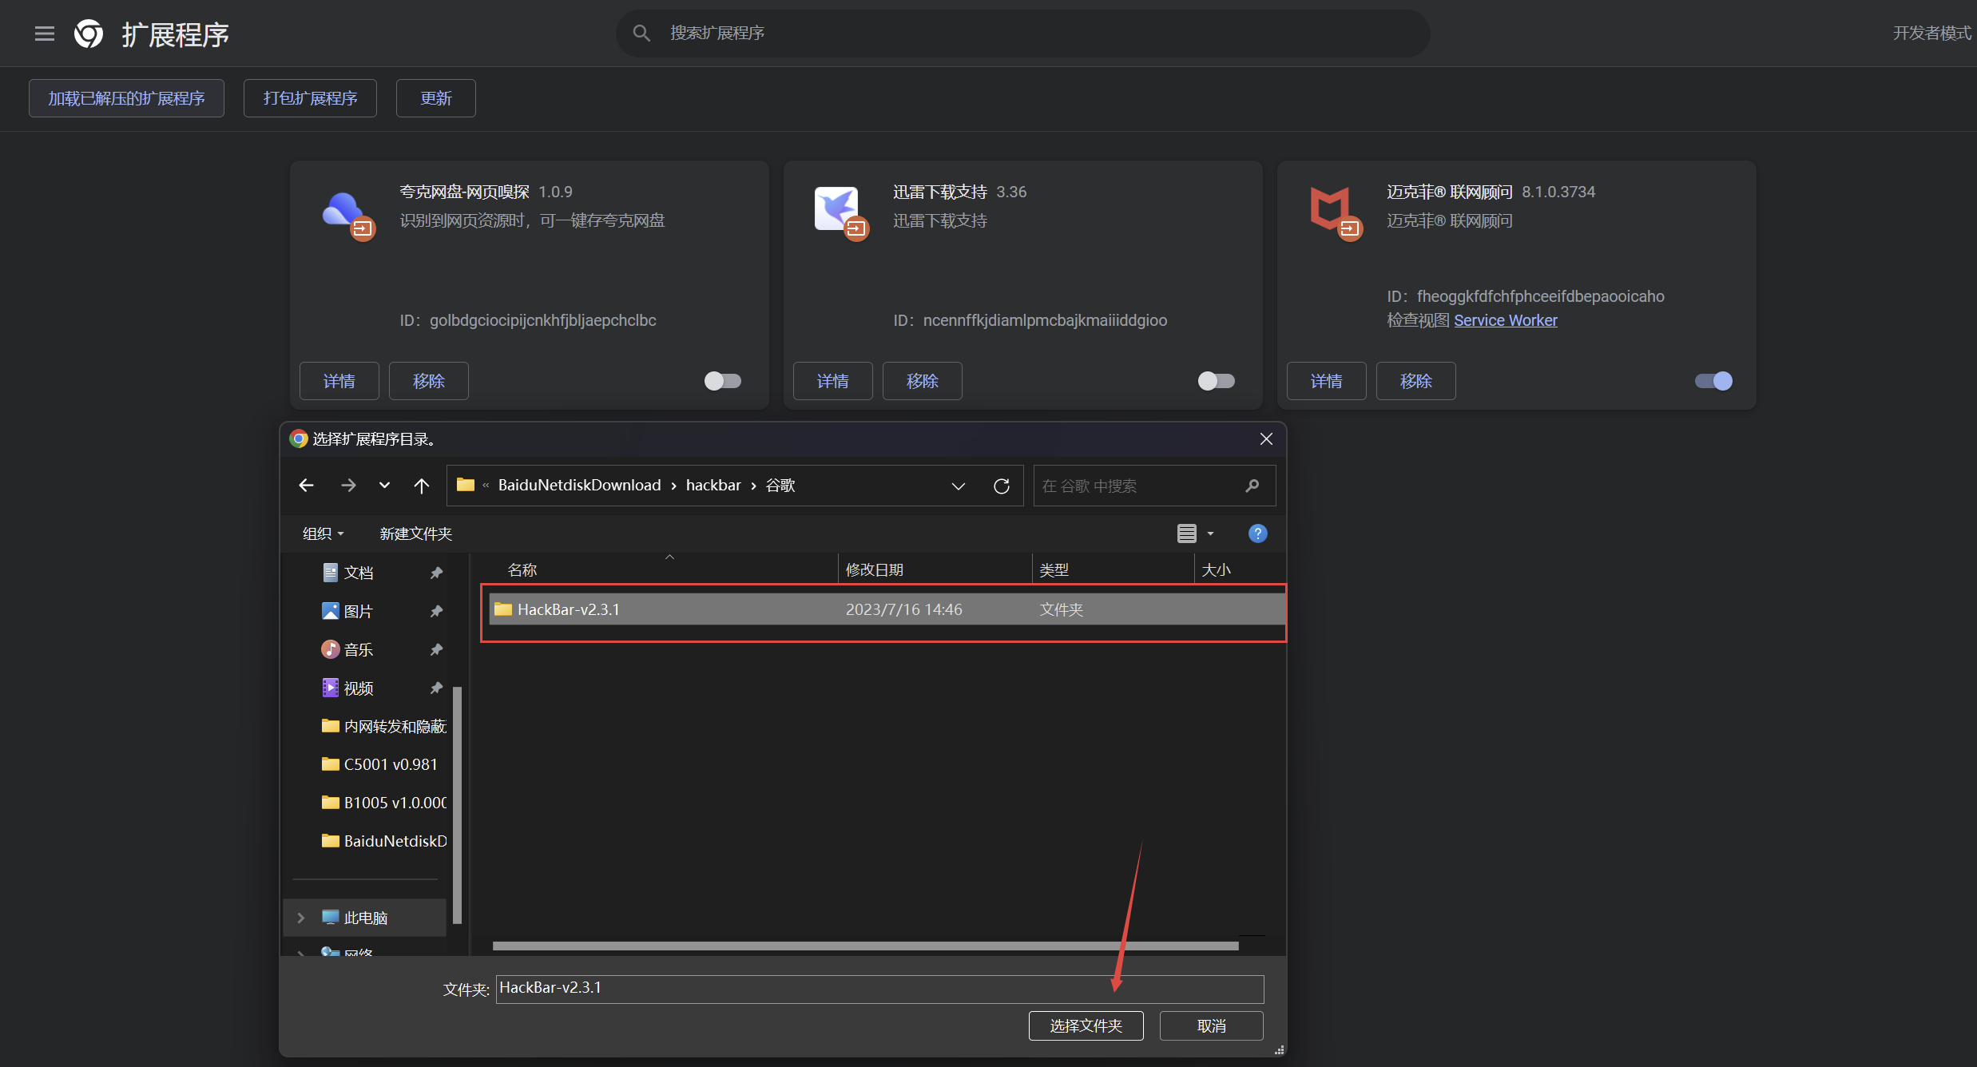Click the hackbar breadcrumb segment
The image size is (1977, 1067).
tap(713, 485)
